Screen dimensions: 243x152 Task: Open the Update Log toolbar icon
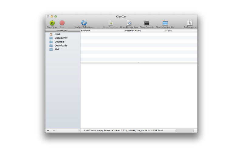click(x=129, y=23)
